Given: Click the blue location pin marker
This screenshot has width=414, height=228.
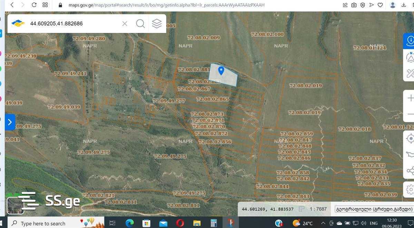Looking at the screenshot, I should coord(221,71).
